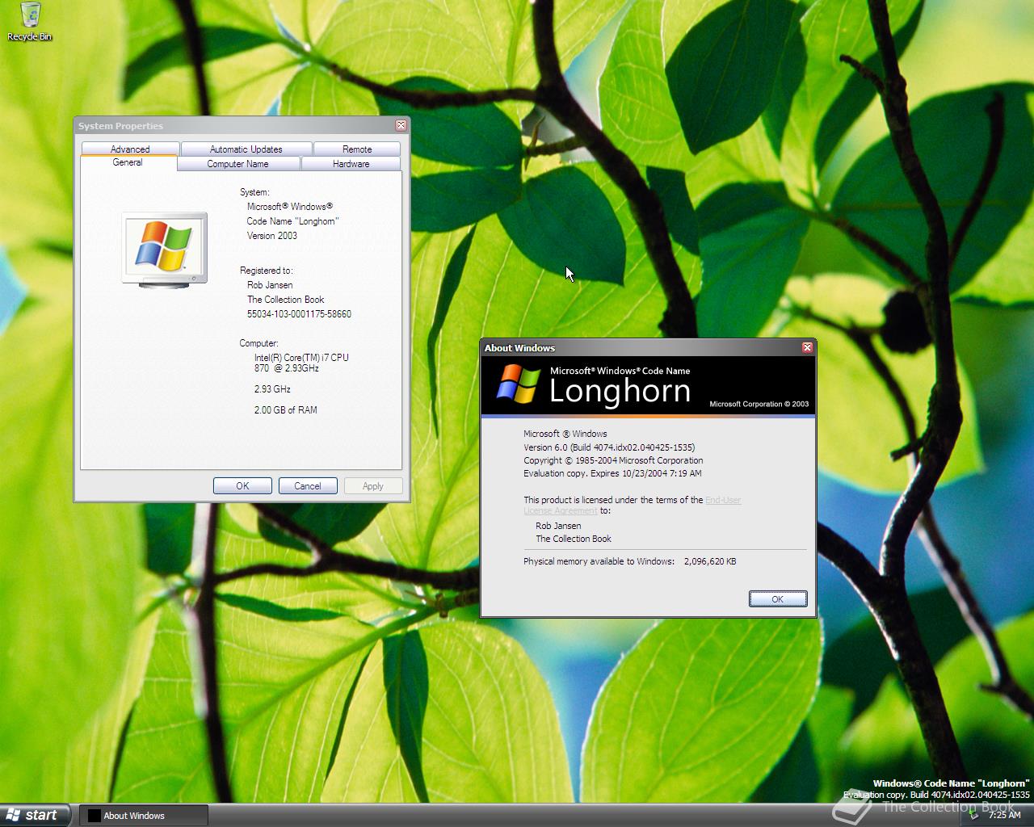Confirm About Windows with OK
Screen dimensions: 1034x827
click(777, 598)
